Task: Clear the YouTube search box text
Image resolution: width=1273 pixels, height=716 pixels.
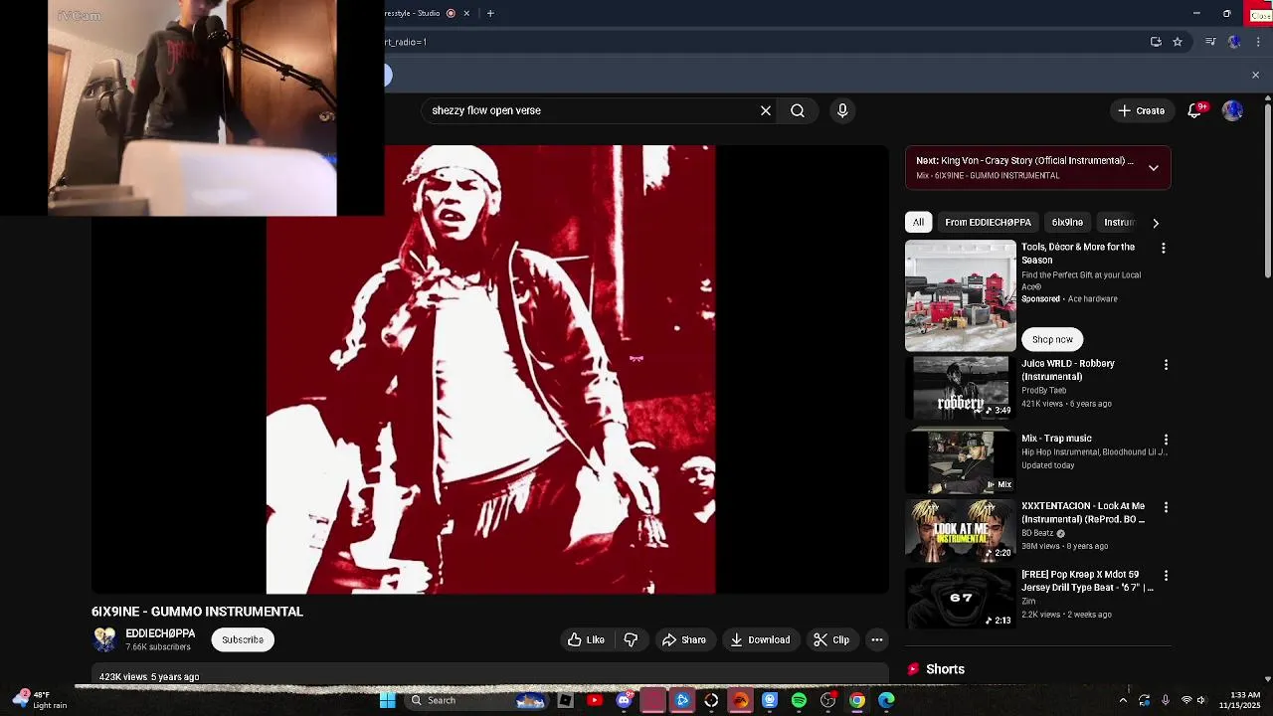Action: click(x=766, y=110)
